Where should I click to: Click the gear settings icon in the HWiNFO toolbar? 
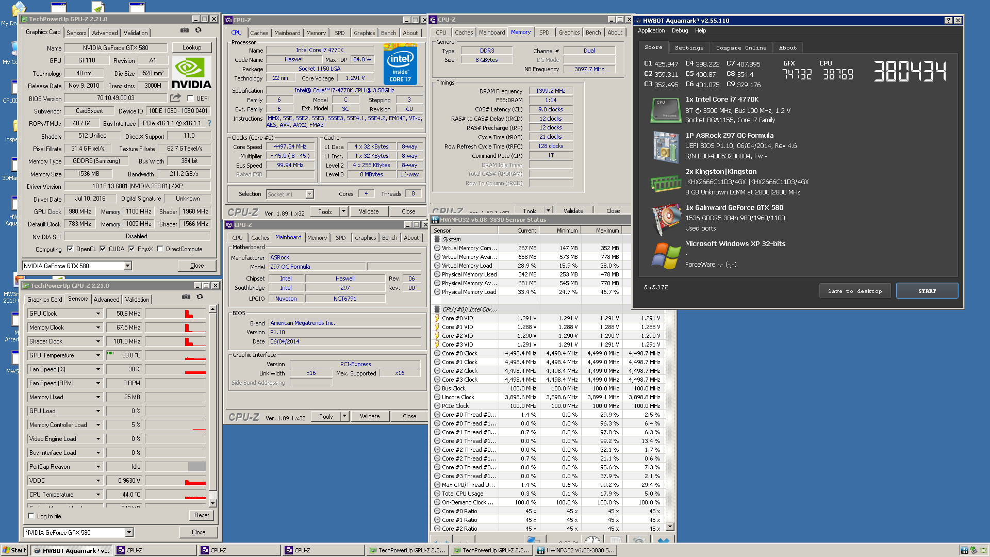[639, 539]
